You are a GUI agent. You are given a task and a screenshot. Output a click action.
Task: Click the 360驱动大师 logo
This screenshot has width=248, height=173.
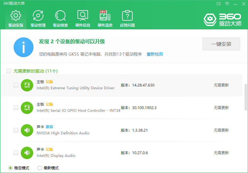point(222,20)
